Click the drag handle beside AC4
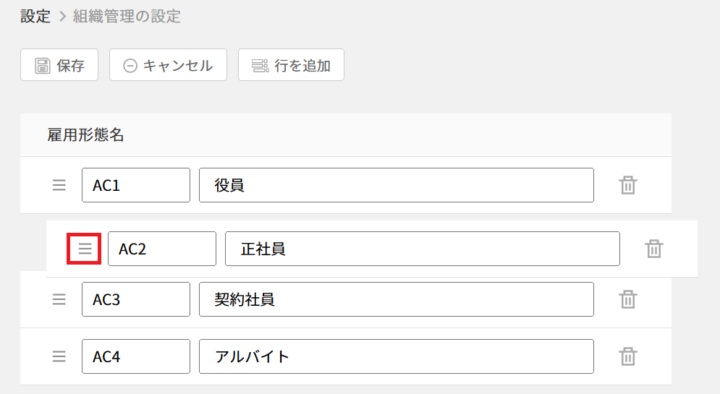The image size is (720, 394). coord(59,356)
